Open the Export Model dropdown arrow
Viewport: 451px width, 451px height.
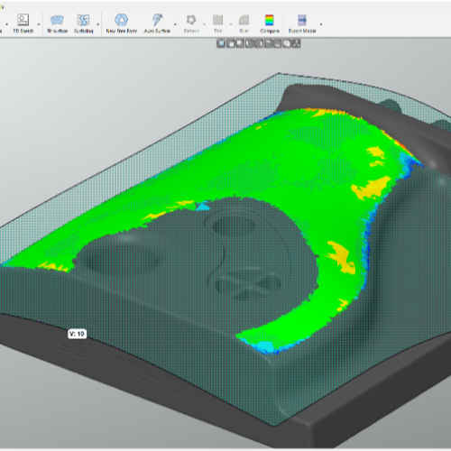pos(321,24)
